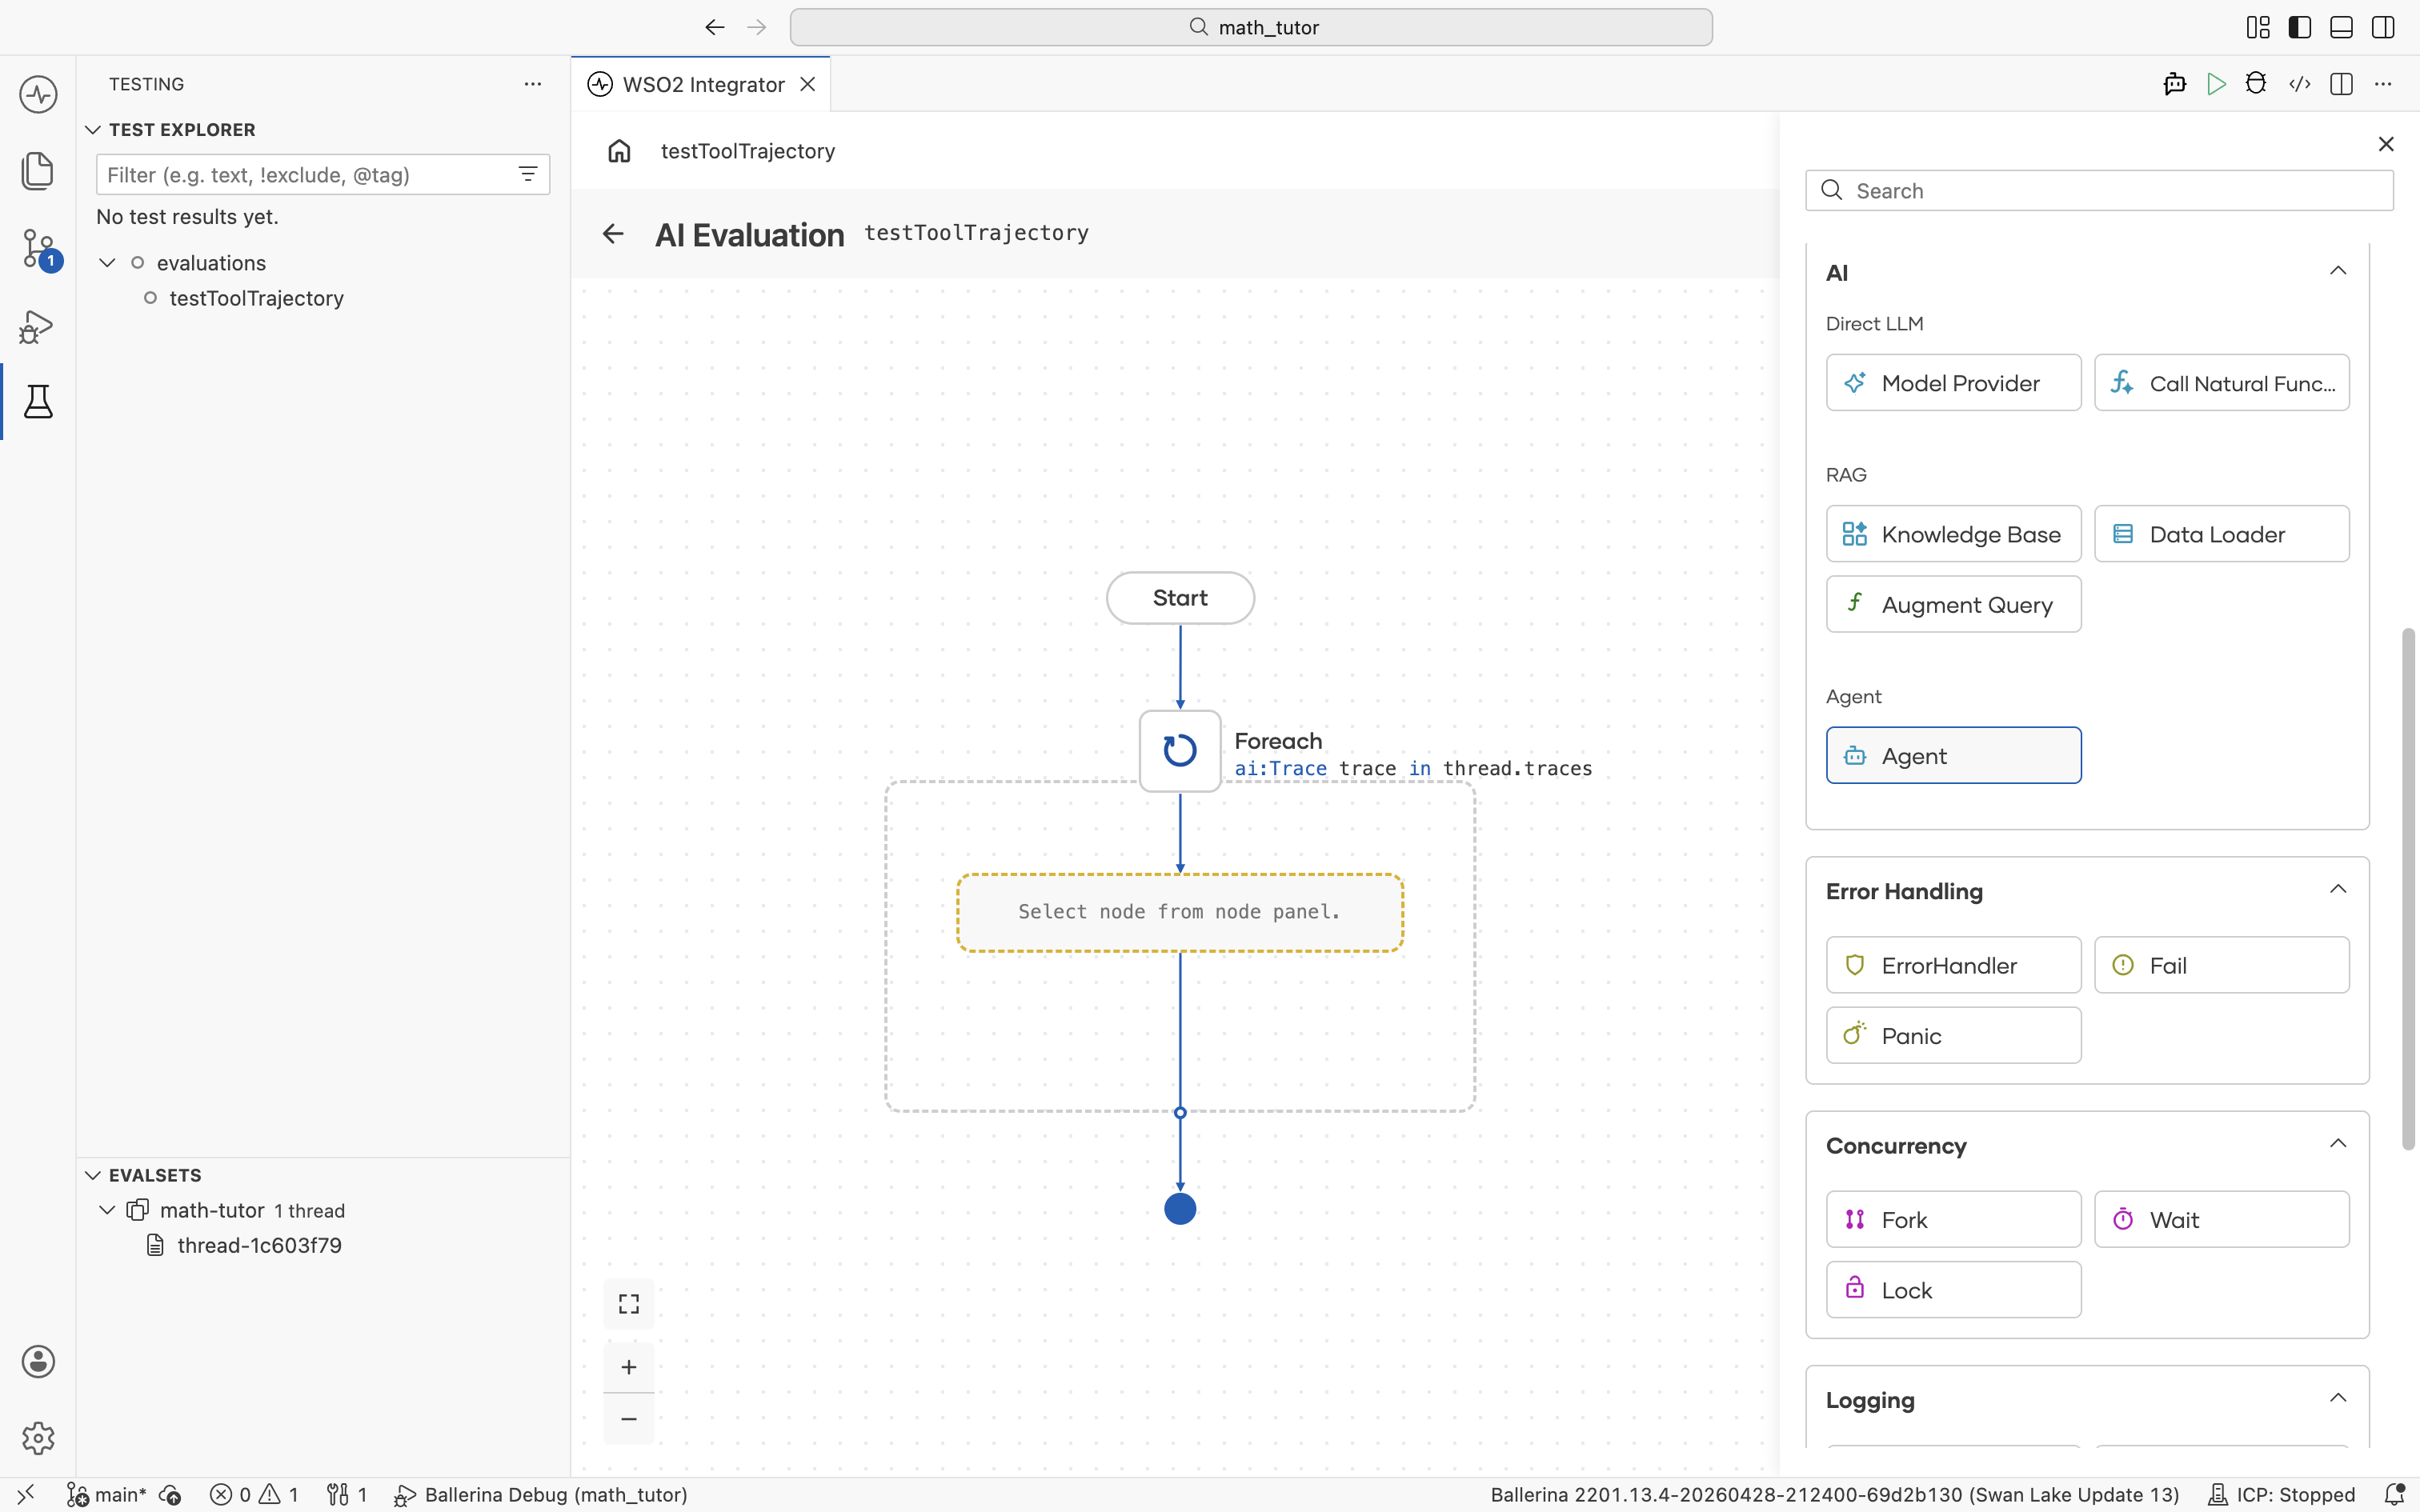
Task: Click the Foreach loop node icon
Action: (1180, 750)
